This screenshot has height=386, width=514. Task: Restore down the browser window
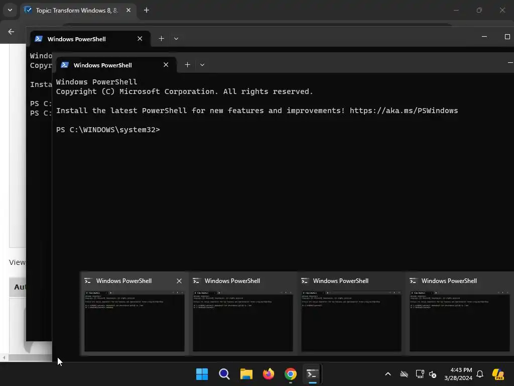coord(479,10)
